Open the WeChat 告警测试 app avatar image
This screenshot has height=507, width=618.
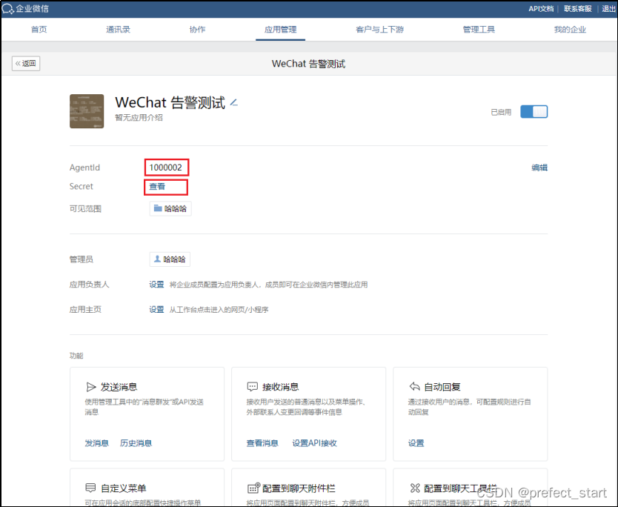tap(87, 111)
